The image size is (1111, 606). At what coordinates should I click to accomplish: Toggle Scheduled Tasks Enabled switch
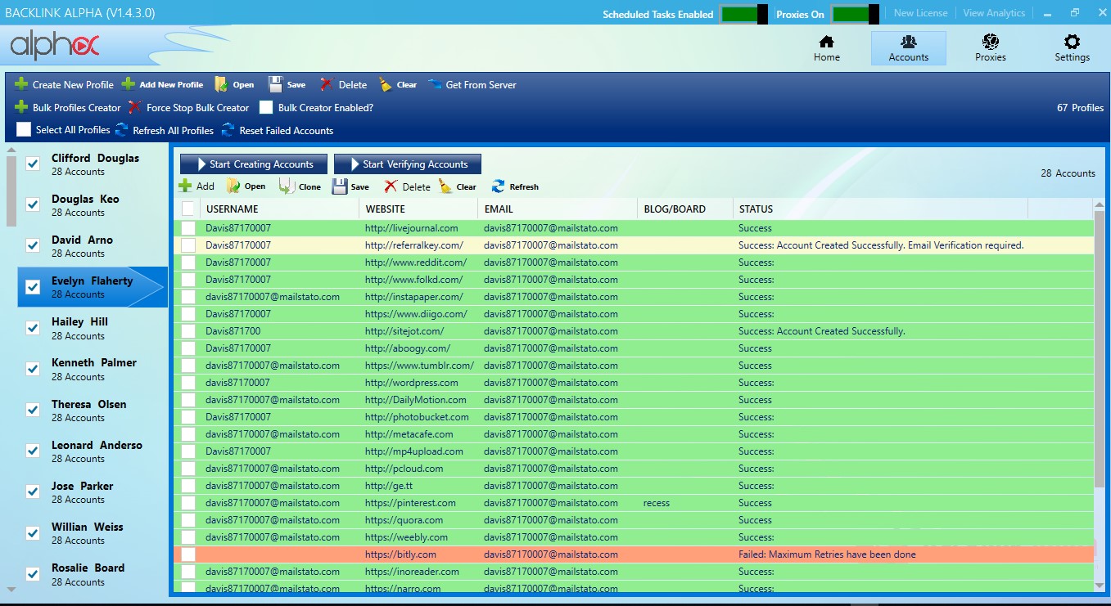[743, 14]
